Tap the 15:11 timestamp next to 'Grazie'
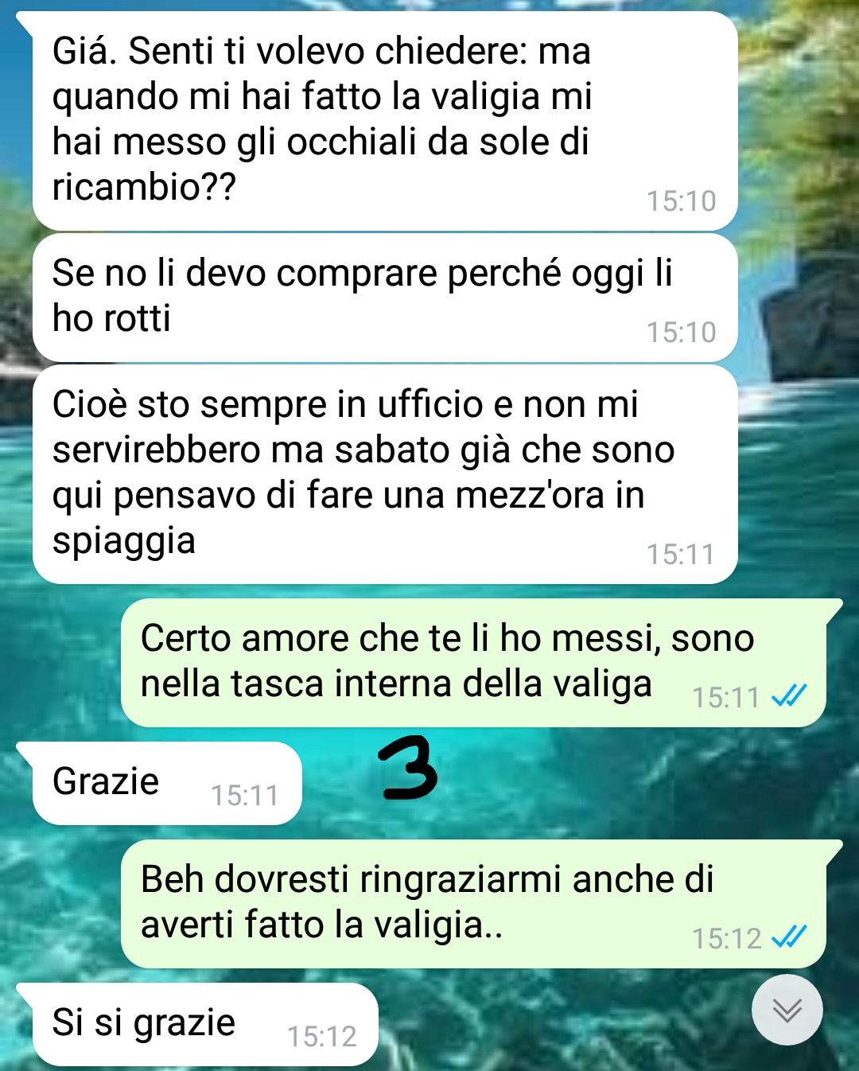The width and height of the screenshot is (859, 1071). point(245,795)
